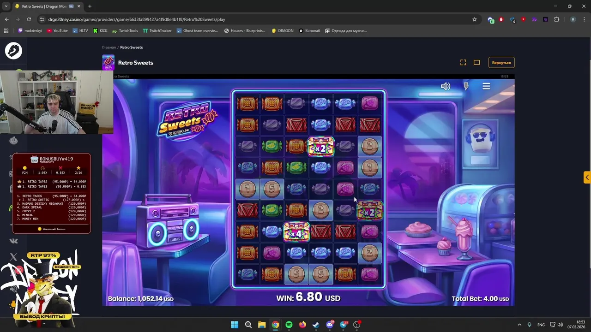The width and height of the screenshot is (591, 332).
Task: Open Discord from taskbar
Action: (x=330, y=325)
